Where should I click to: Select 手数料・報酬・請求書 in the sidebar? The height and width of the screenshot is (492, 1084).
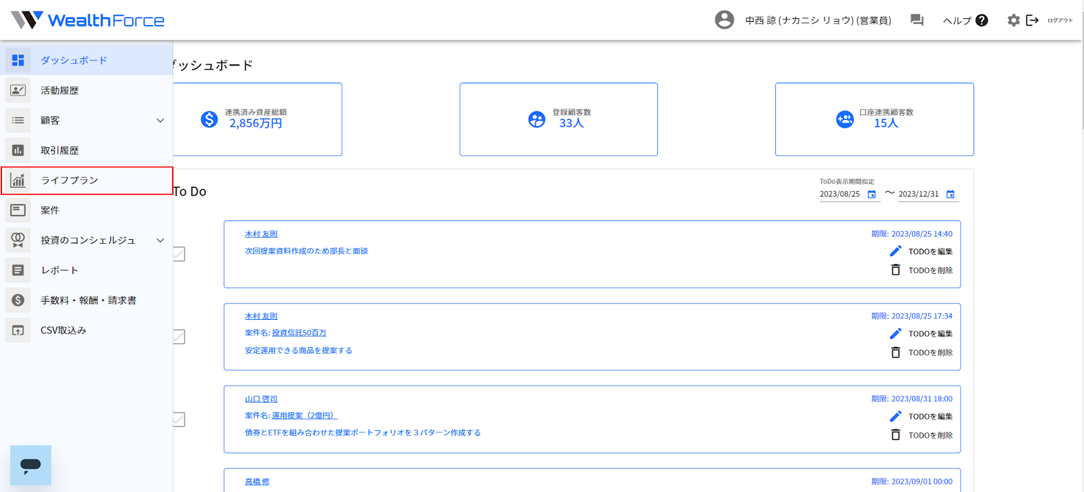click(x=88, y=300)
